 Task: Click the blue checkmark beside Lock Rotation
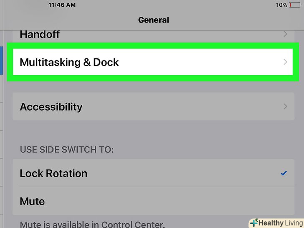(284, 173)
